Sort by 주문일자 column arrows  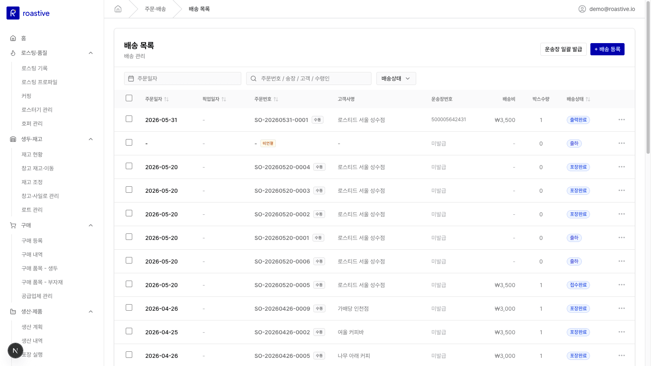click(166, 99)
